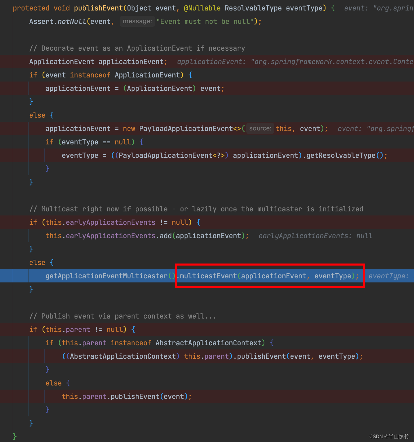Image resolution: width=414 pixels, height=442 pixels.
Task: Click the "message:" parameter hint
Action: (x=137, y=21)
